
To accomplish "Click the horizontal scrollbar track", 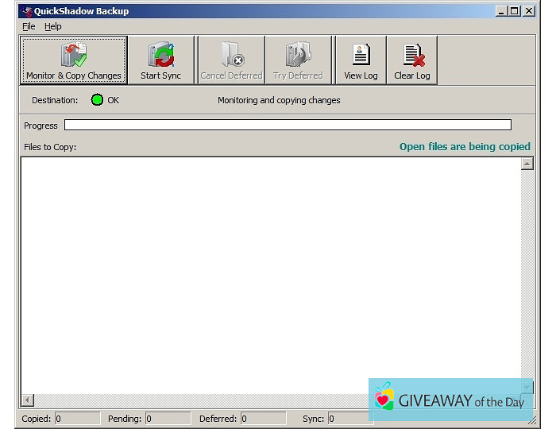I will [x=199, y=400].
